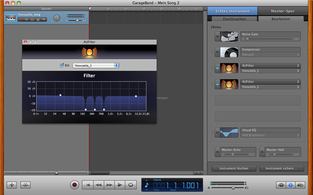Start recording with the red record button
313x195 pixels.
(x=74, y=185)
